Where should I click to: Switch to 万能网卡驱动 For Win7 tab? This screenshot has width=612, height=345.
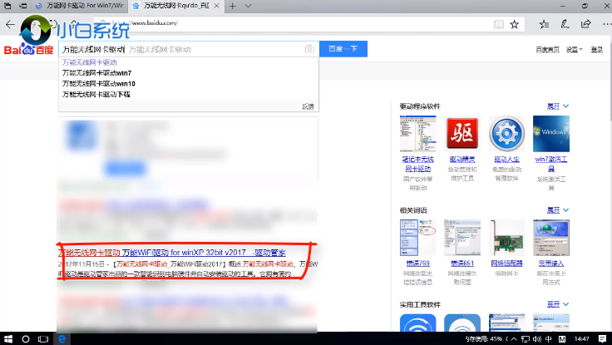[80, 6]
